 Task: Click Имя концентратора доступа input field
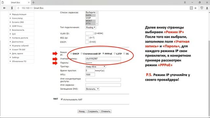[x=103, y=80]
